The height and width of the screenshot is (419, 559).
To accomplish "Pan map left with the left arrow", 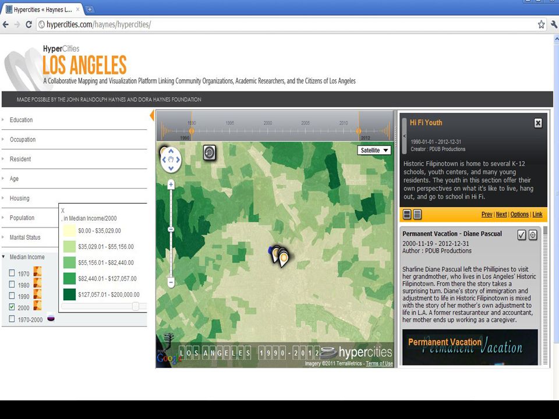I will tap(164, 159).
